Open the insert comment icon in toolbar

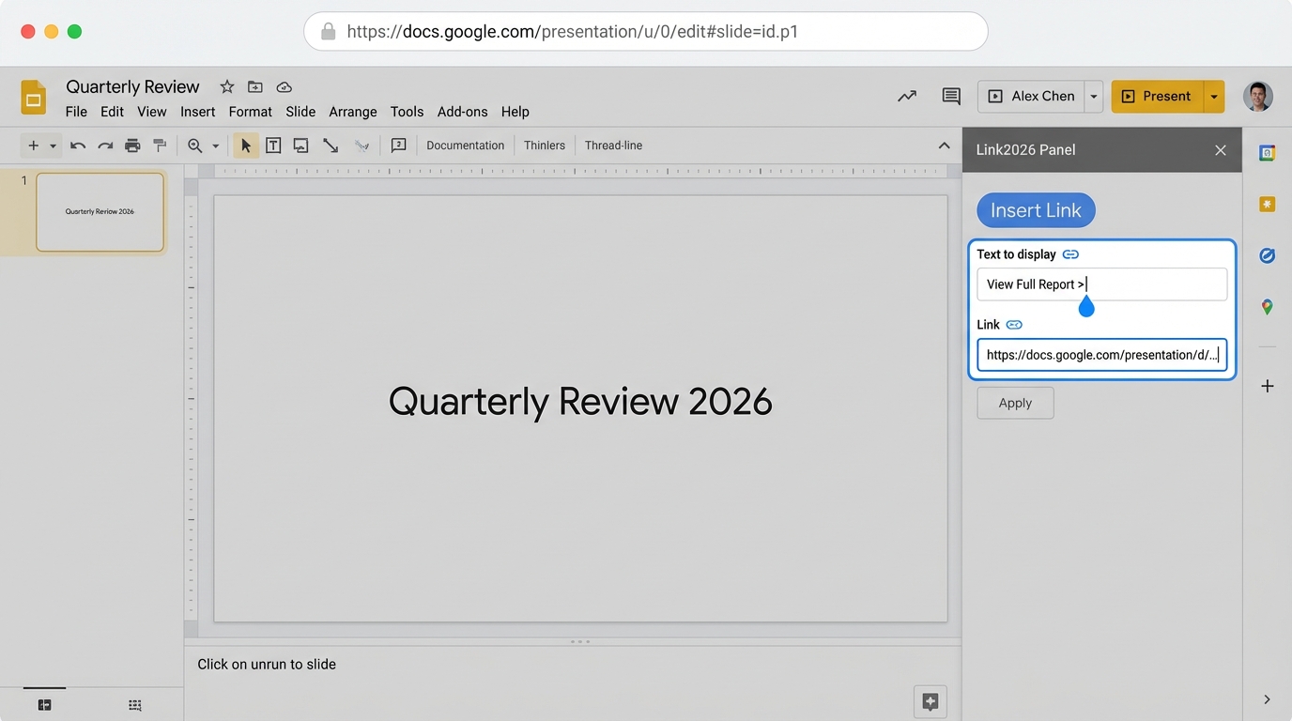pyautogui.click(x=398, y=146)
